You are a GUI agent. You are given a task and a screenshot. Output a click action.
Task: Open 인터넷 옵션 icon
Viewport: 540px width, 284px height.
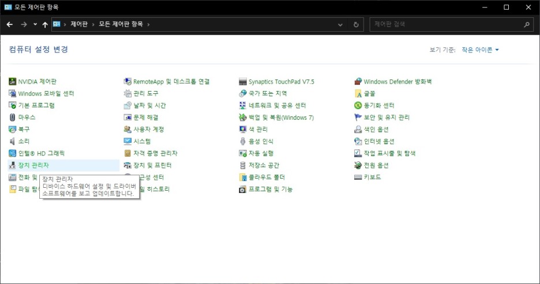[358, 141]
